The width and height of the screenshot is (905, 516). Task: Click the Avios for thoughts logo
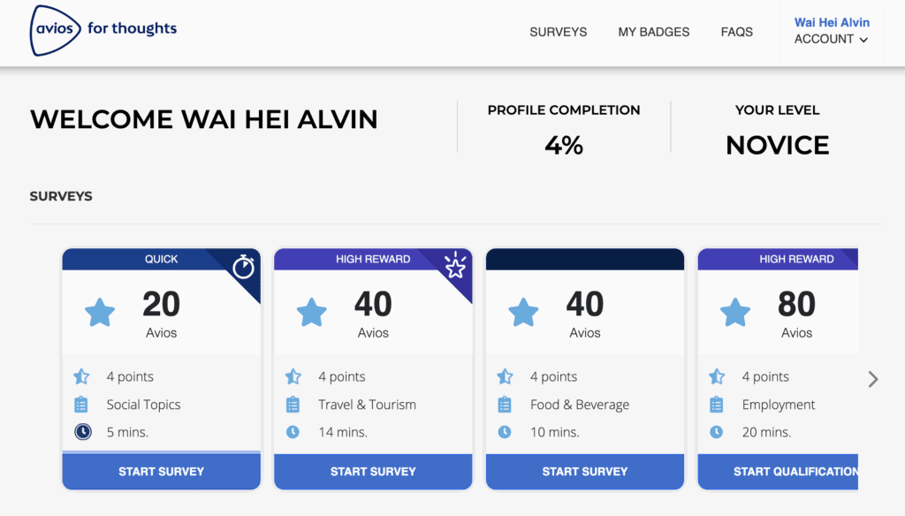(103, 30)
